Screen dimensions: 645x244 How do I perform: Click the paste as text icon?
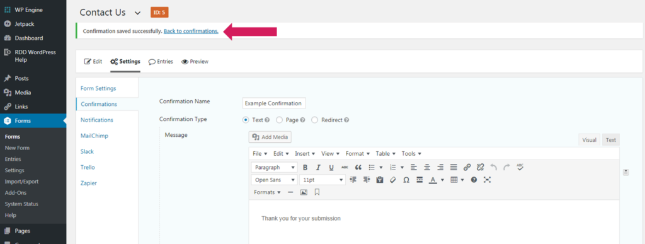pos(380,180)
